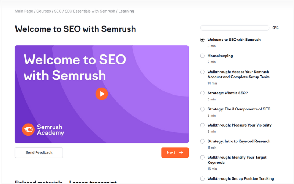The height and width of the screenshot is (184, 294).
Task: Open the Housekeeping lesson title
Action: point(220,56)
